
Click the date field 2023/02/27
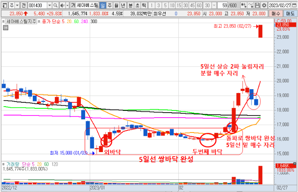(x=280, y=6)
